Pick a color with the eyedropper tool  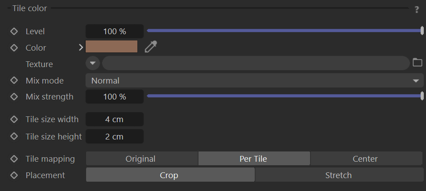(151, 47)
